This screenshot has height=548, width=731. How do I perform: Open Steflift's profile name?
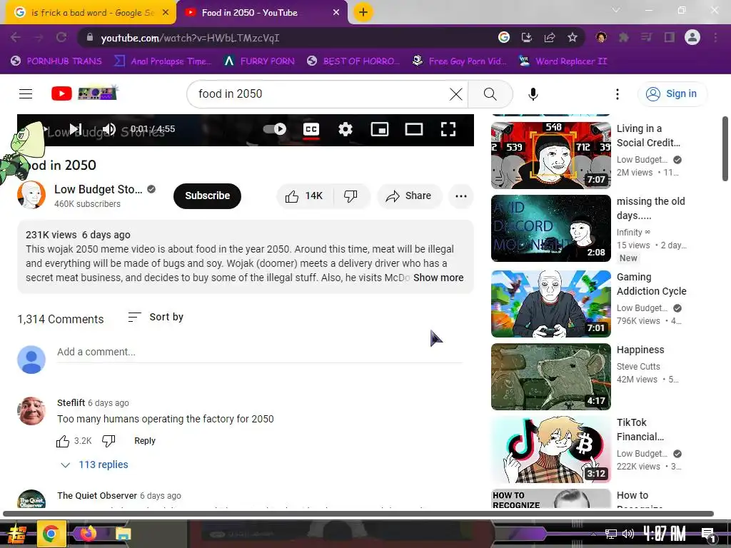point(71,402)
